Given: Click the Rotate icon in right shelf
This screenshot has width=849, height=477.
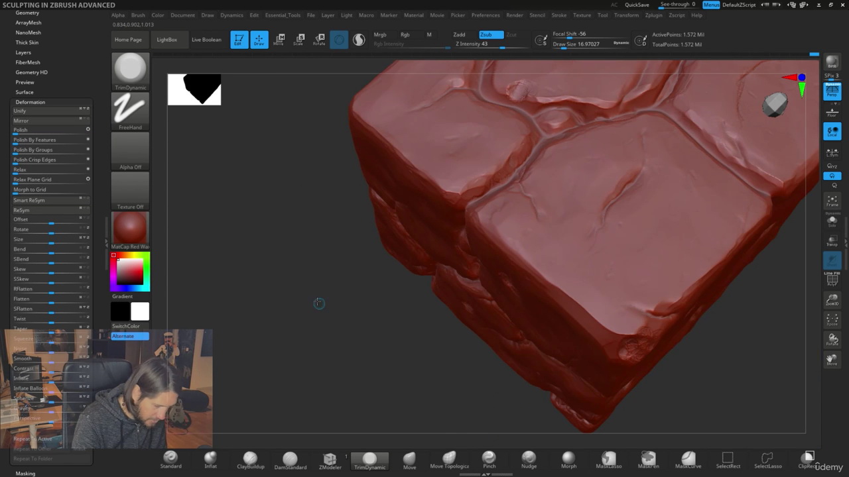Looking at the screenshot, I should [832, 340].
